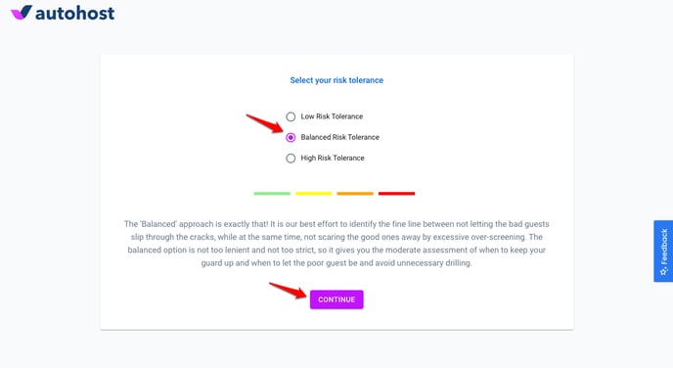Viewport: 673px width, 368px height.
Task: Click the yellow risk level bar
Action: tap(313, 194)
